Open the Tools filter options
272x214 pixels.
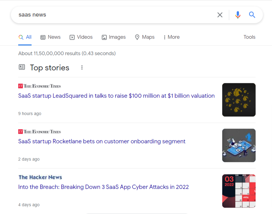click(249, 37)
